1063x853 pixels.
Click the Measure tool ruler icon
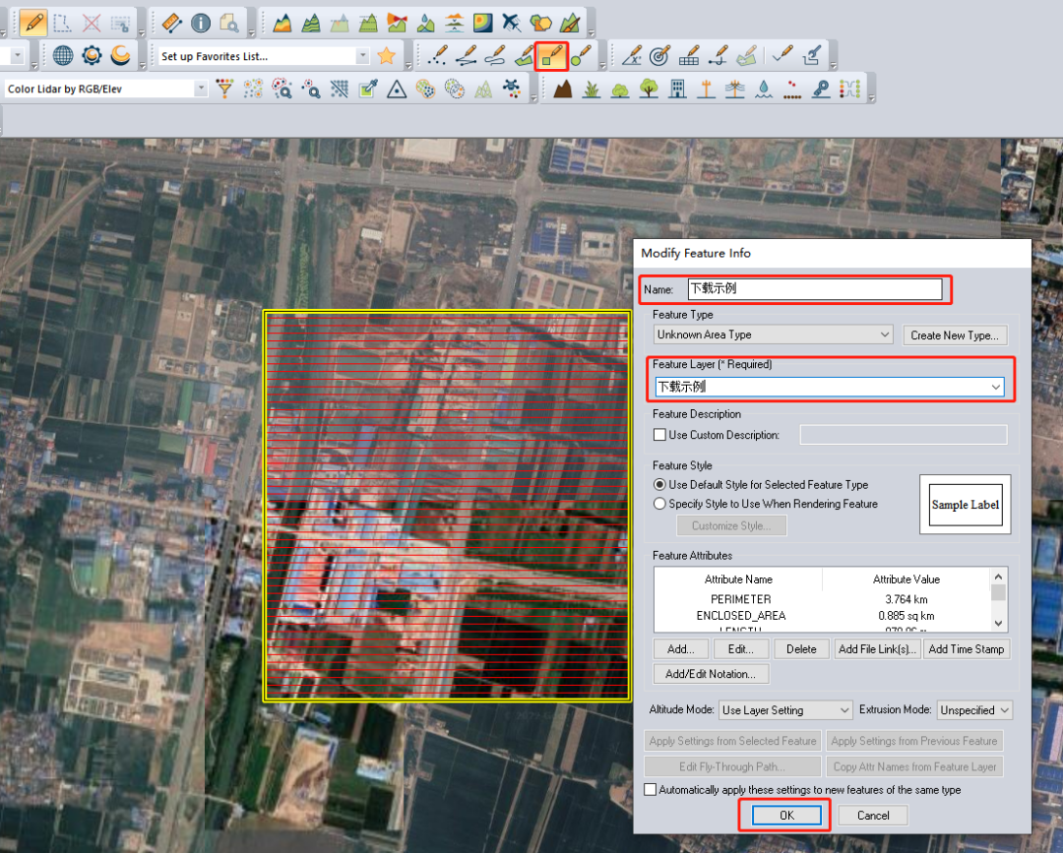pyautogui.click(x=171, y=22)
